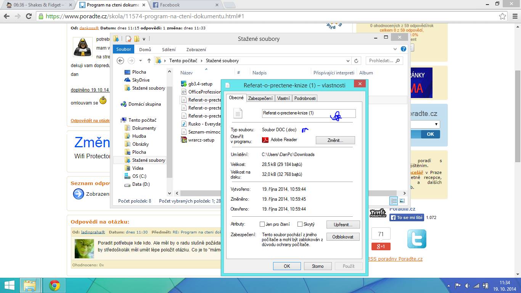Switch to large thumbnails view icon

[x=402, y=201]
